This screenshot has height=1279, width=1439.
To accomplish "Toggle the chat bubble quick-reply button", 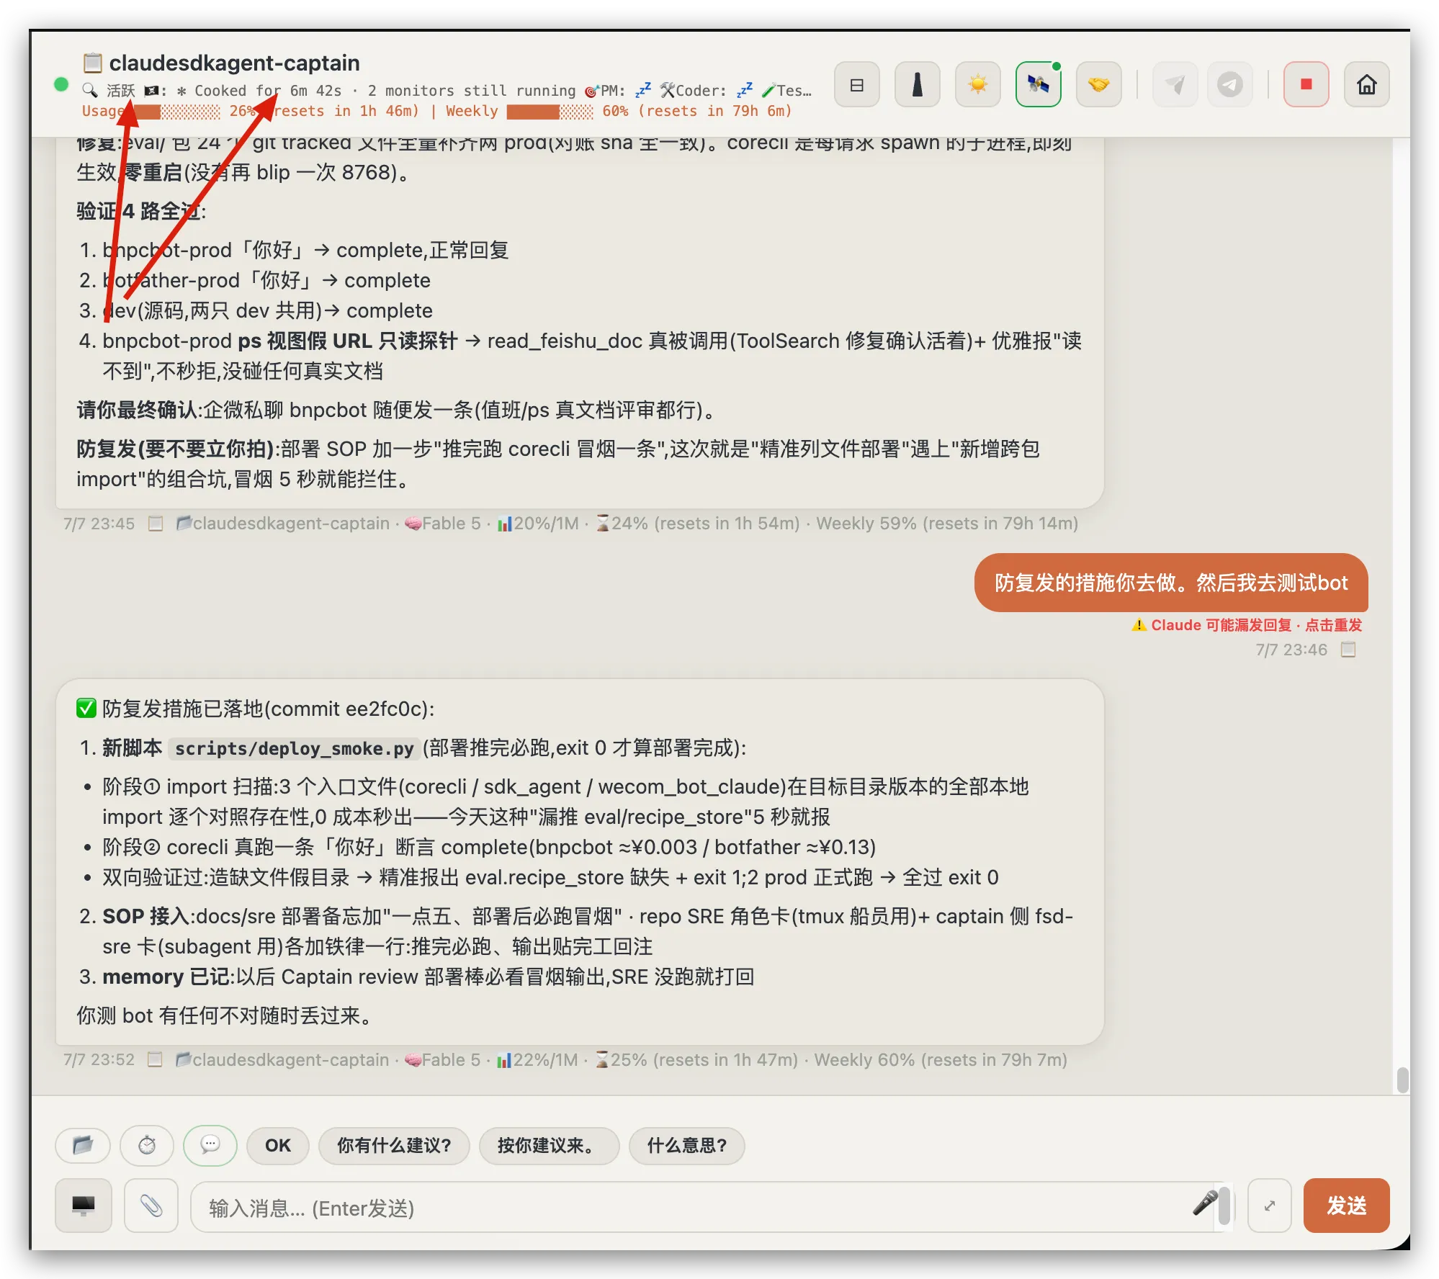I will [x=210, y=1145].
